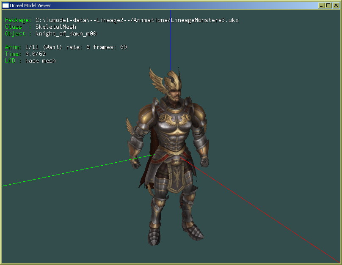Minimize the Unreal Model Viewer window
This screenshot has width=342, height=265.
point(321,5)
